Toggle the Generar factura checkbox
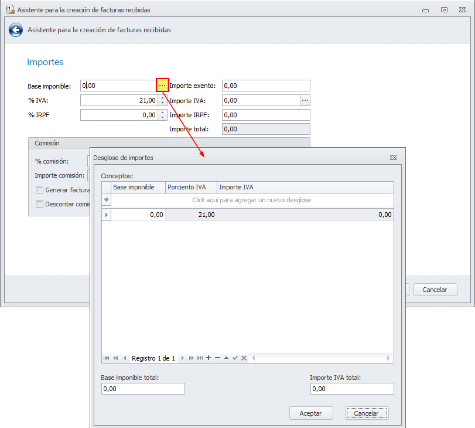The height and width of the screenshot is (428, 475). tap(39, 190)
